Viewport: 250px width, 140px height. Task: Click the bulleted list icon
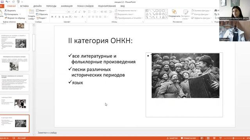89,12
